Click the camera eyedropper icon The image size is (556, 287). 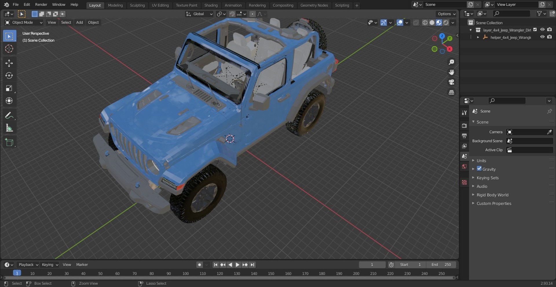(x=549, y=132)
